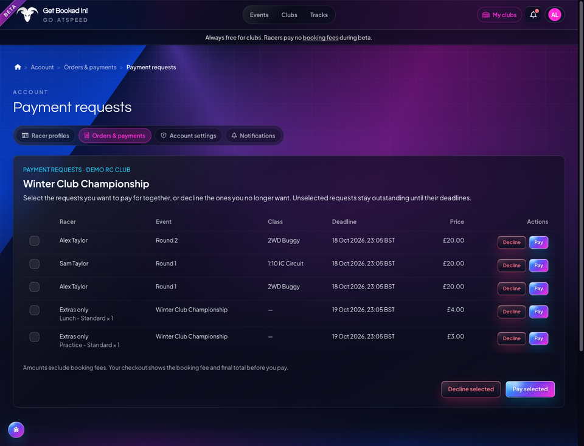Open the AL user avatar

(555, 15)
